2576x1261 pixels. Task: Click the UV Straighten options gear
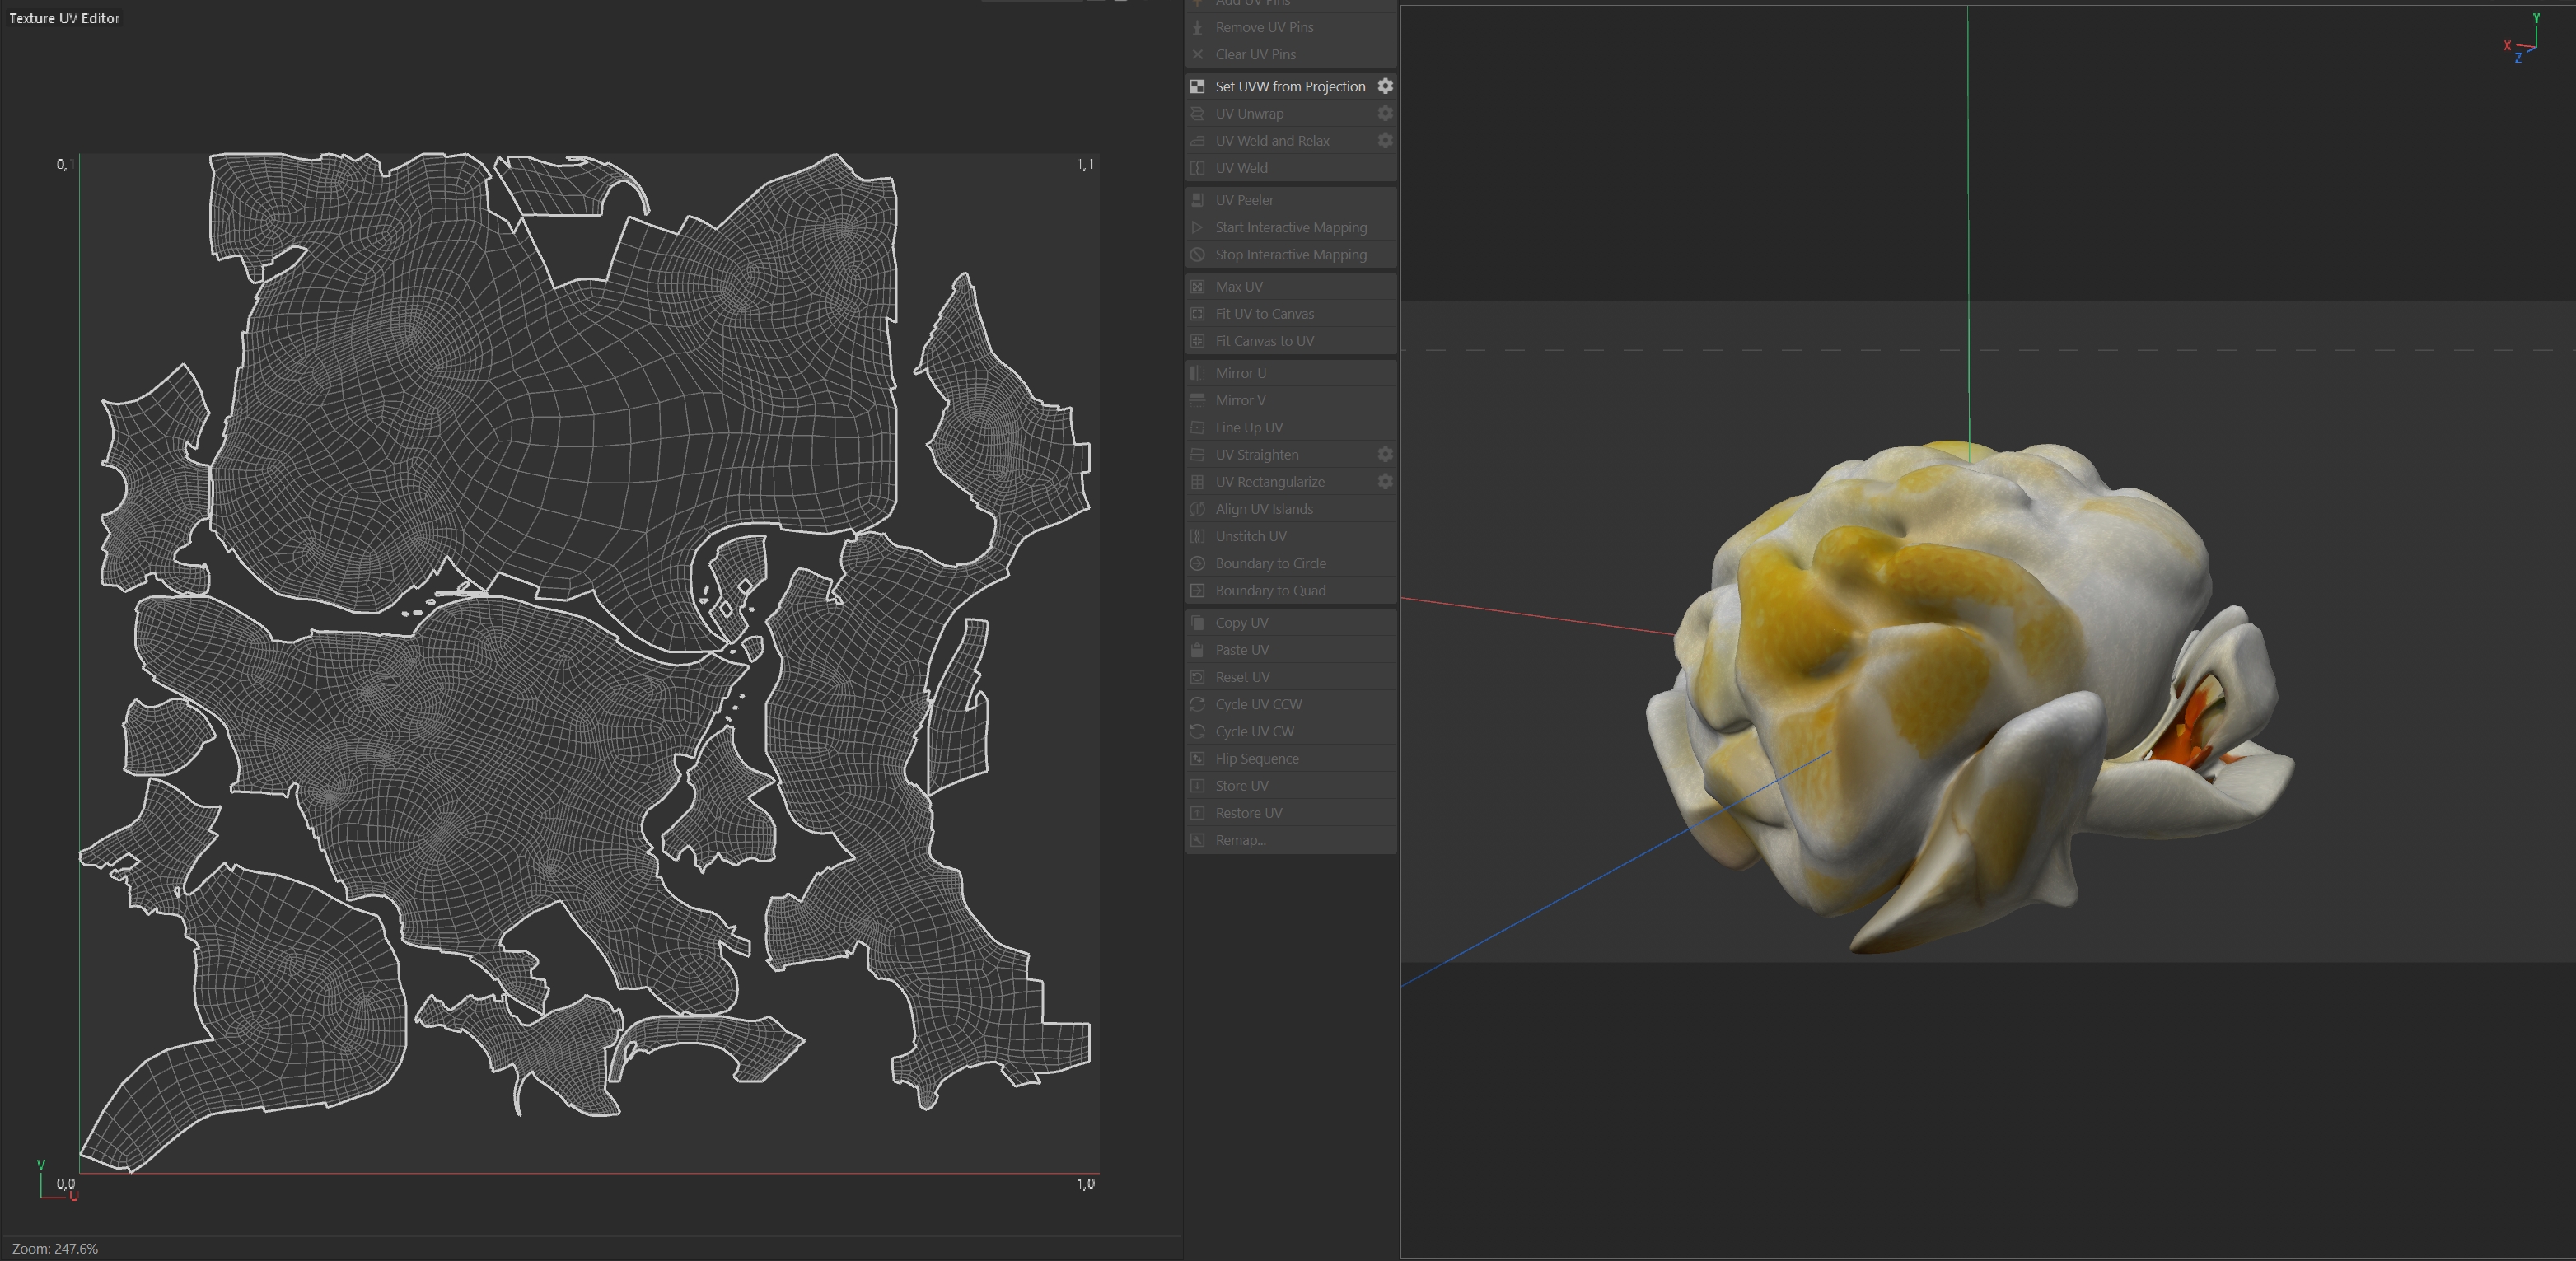(1385, 454)
